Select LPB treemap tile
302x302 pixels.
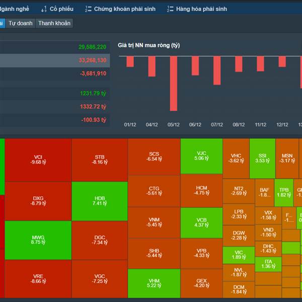(239, 214)
